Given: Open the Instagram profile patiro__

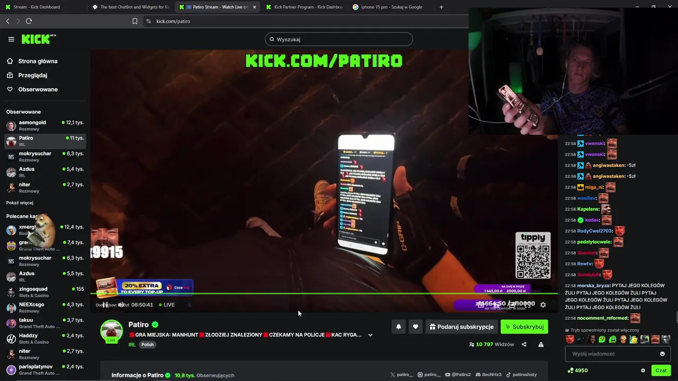Looking at the screenshot, I should (429, 375).
